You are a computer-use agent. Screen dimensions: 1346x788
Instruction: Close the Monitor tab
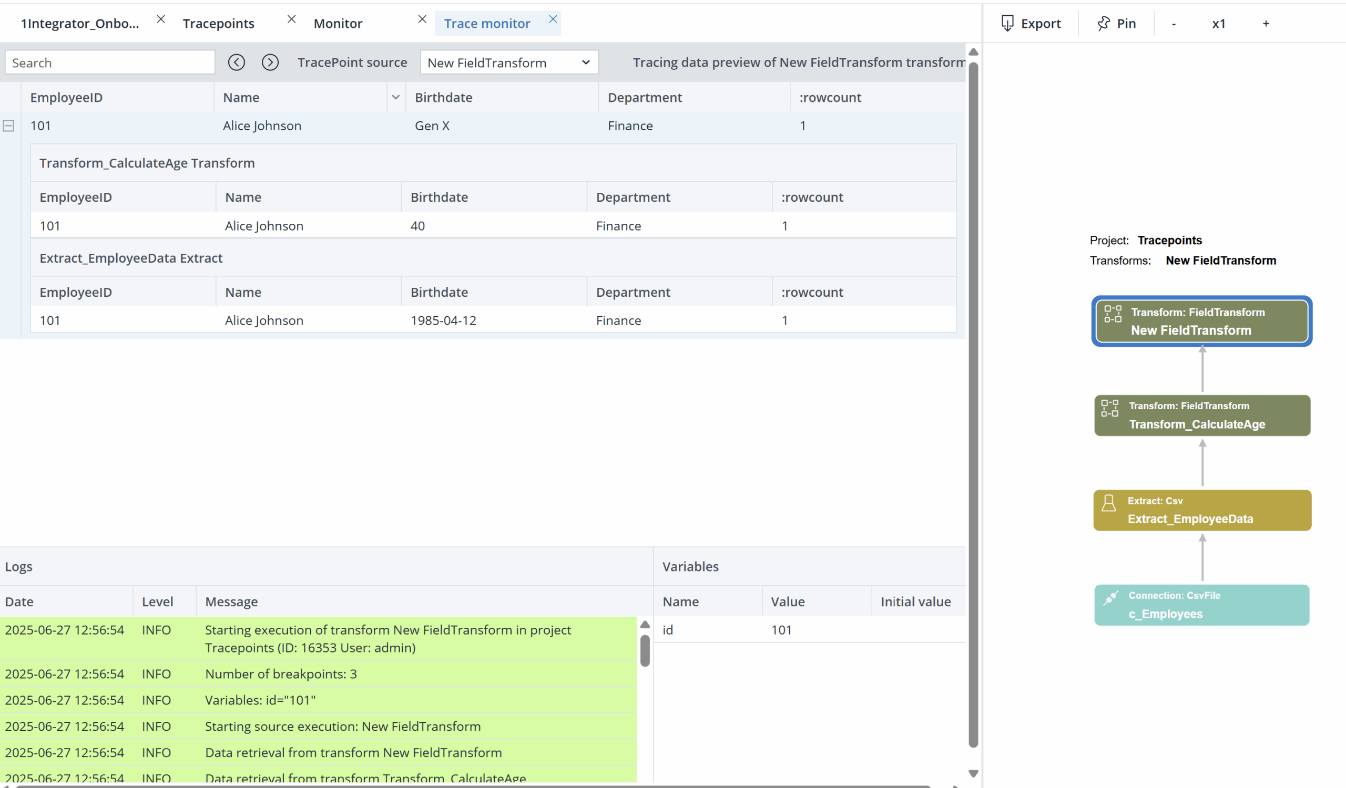click(423, 19)
